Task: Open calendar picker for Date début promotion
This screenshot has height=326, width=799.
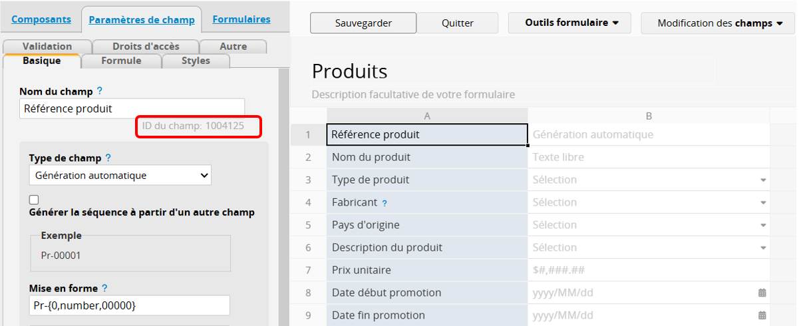Action: 762,293
